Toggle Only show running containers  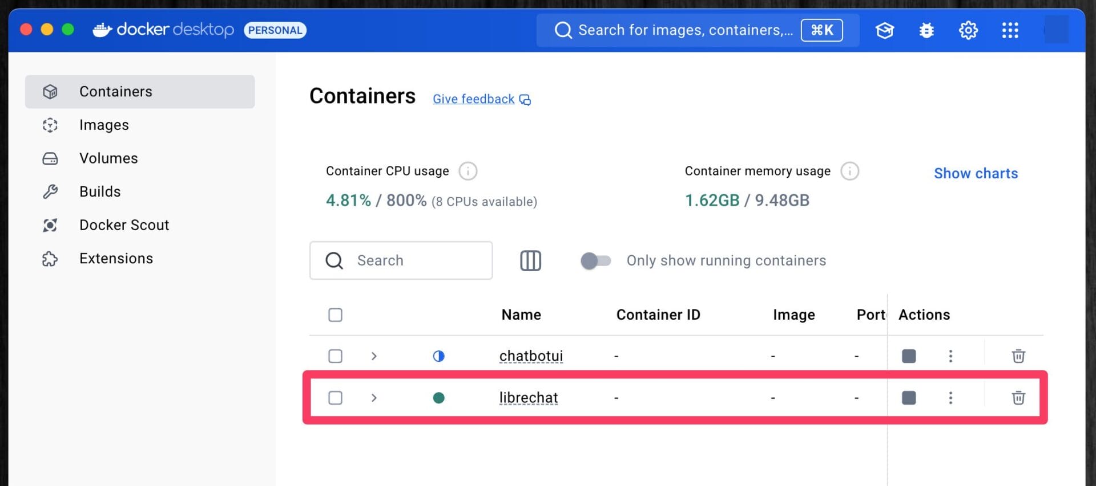click(595, 260)
